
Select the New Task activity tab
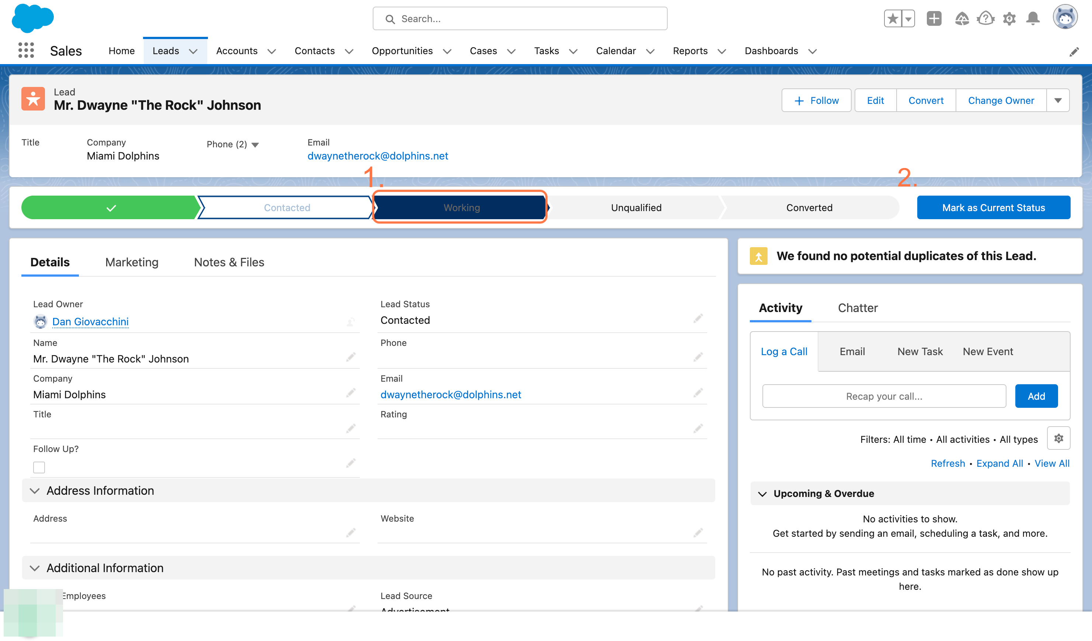click(x=920, y=351)
